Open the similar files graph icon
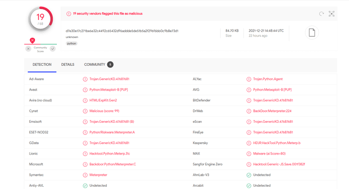 tap(332, 14)
